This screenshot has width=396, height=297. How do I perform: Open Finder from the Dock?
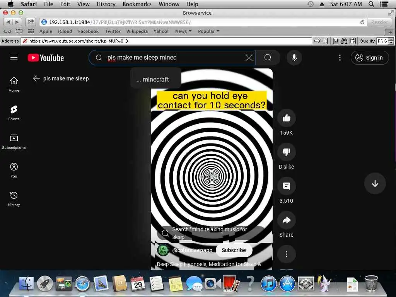(26, 283)
